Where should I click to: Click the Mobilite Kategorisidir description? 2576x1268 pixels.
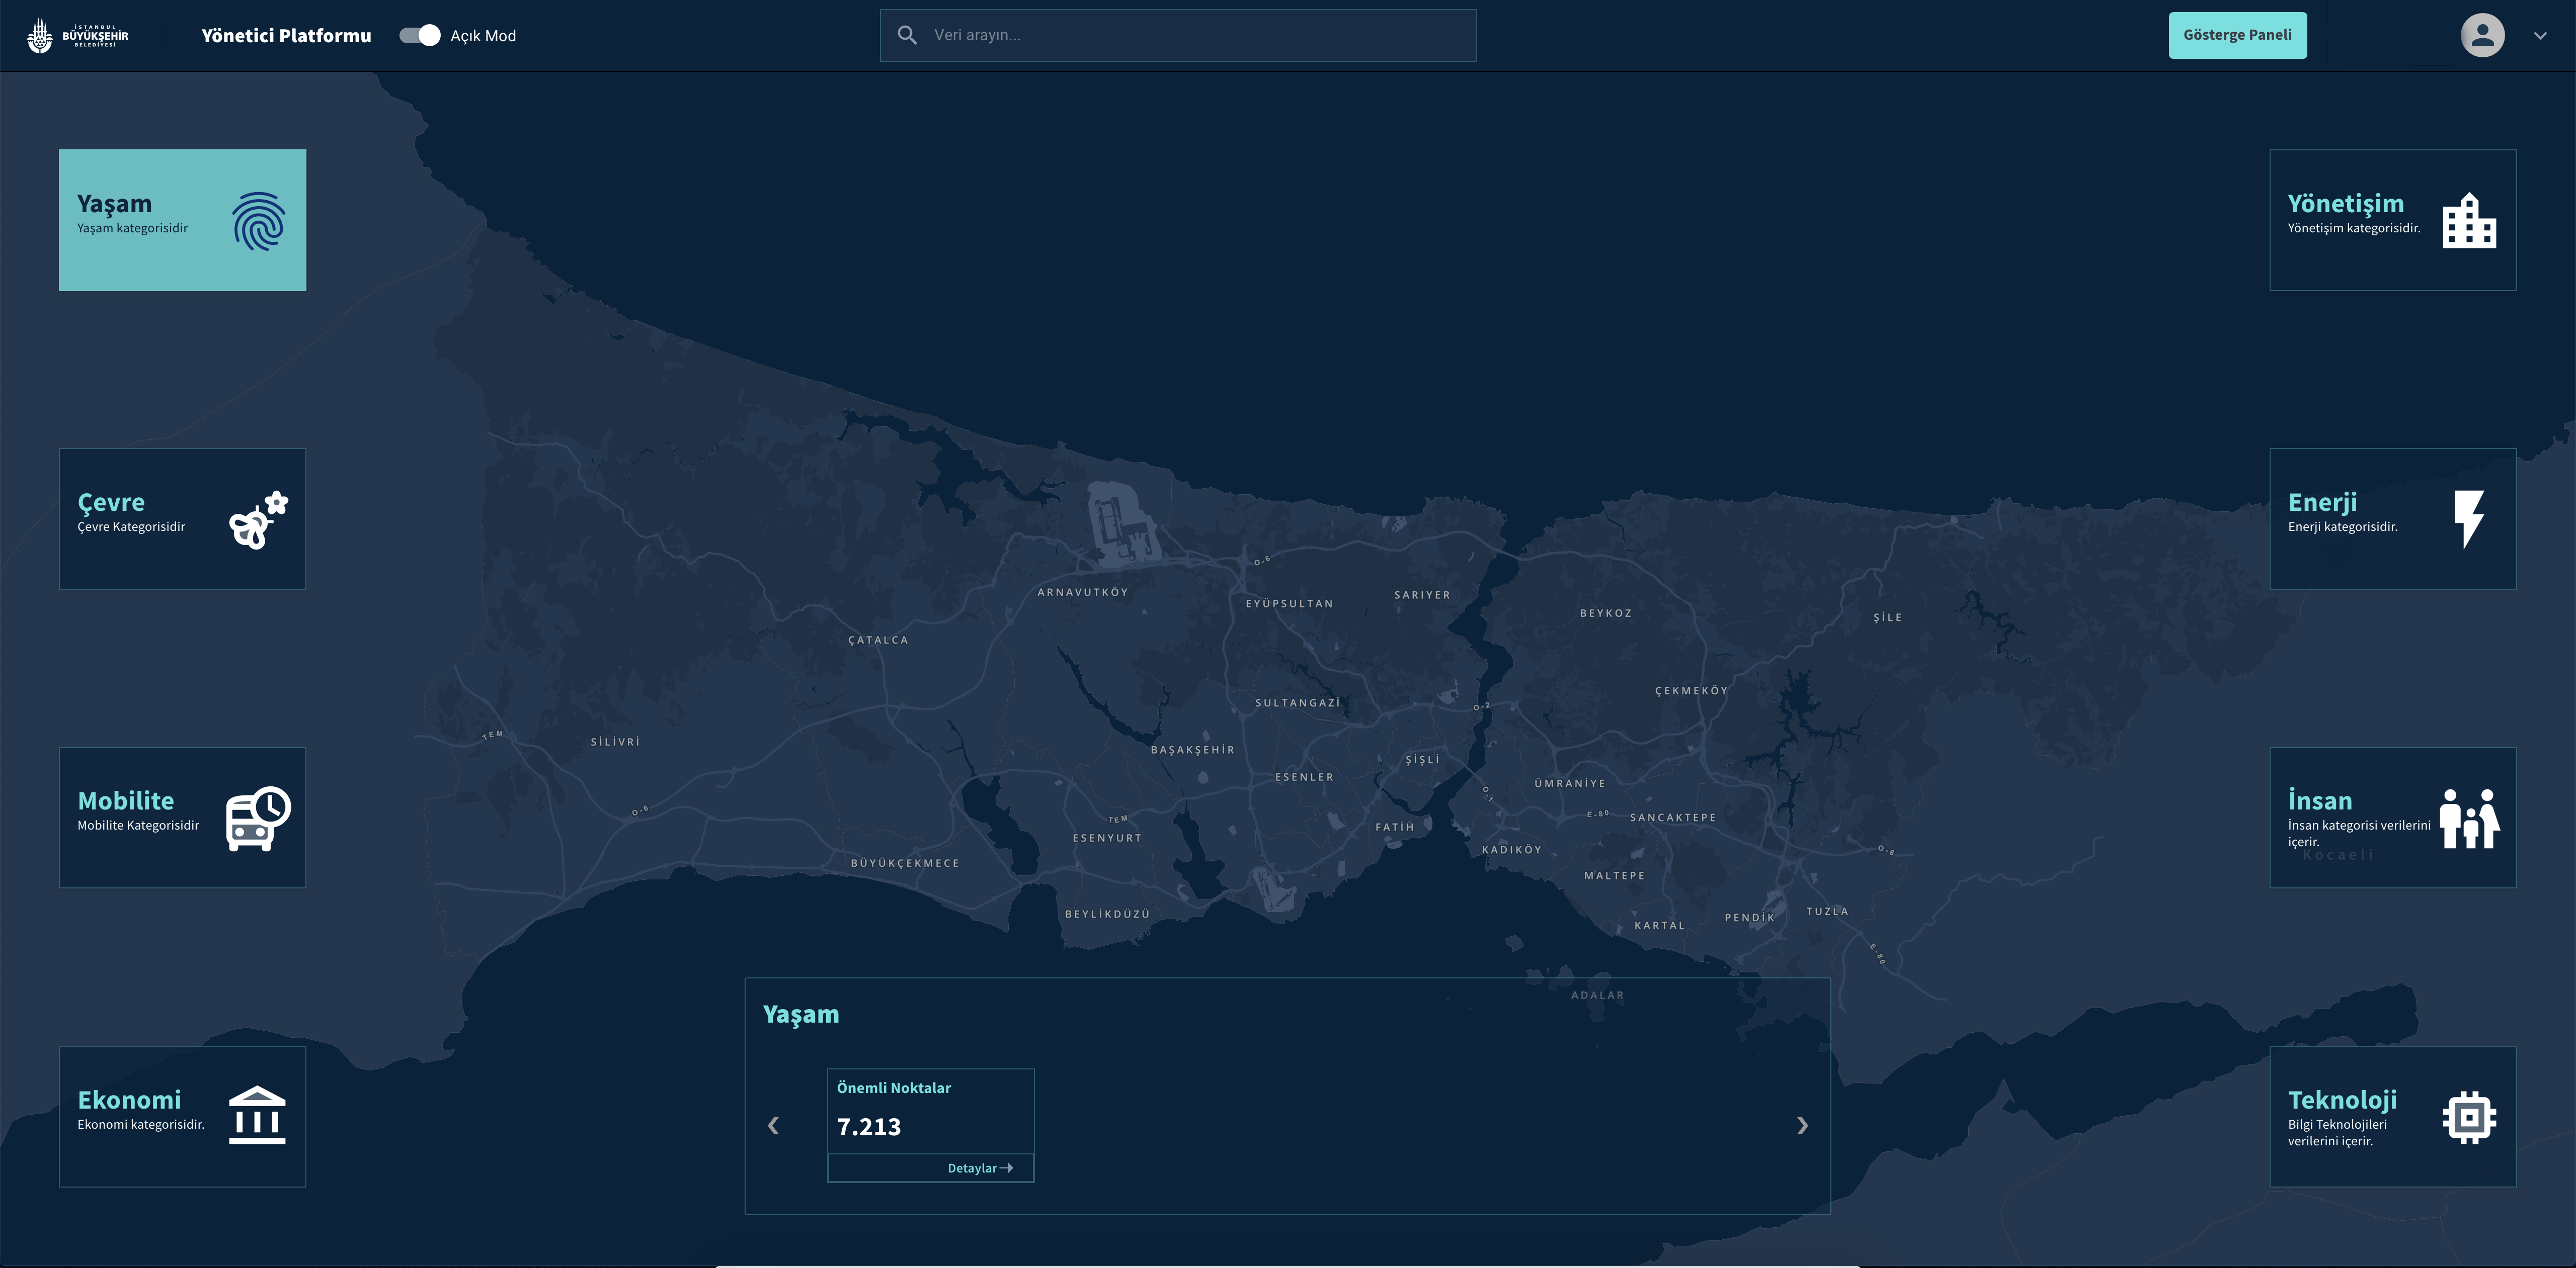pos(138,826)
